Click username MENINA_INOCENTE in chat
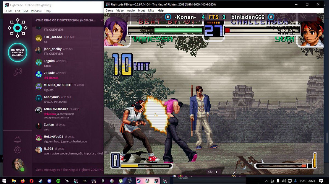This screenshot has height=184, width=329. [x=58, y=85]
